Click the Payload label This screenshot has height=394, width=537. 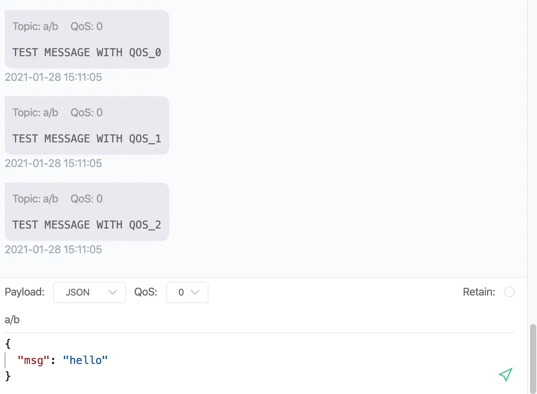pos(24,292)
